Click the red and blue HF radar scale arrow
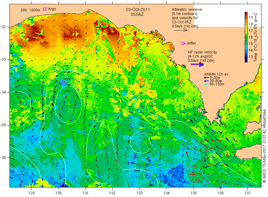The image size is (268, 197). pyautogui.click(x=197, y=64)
